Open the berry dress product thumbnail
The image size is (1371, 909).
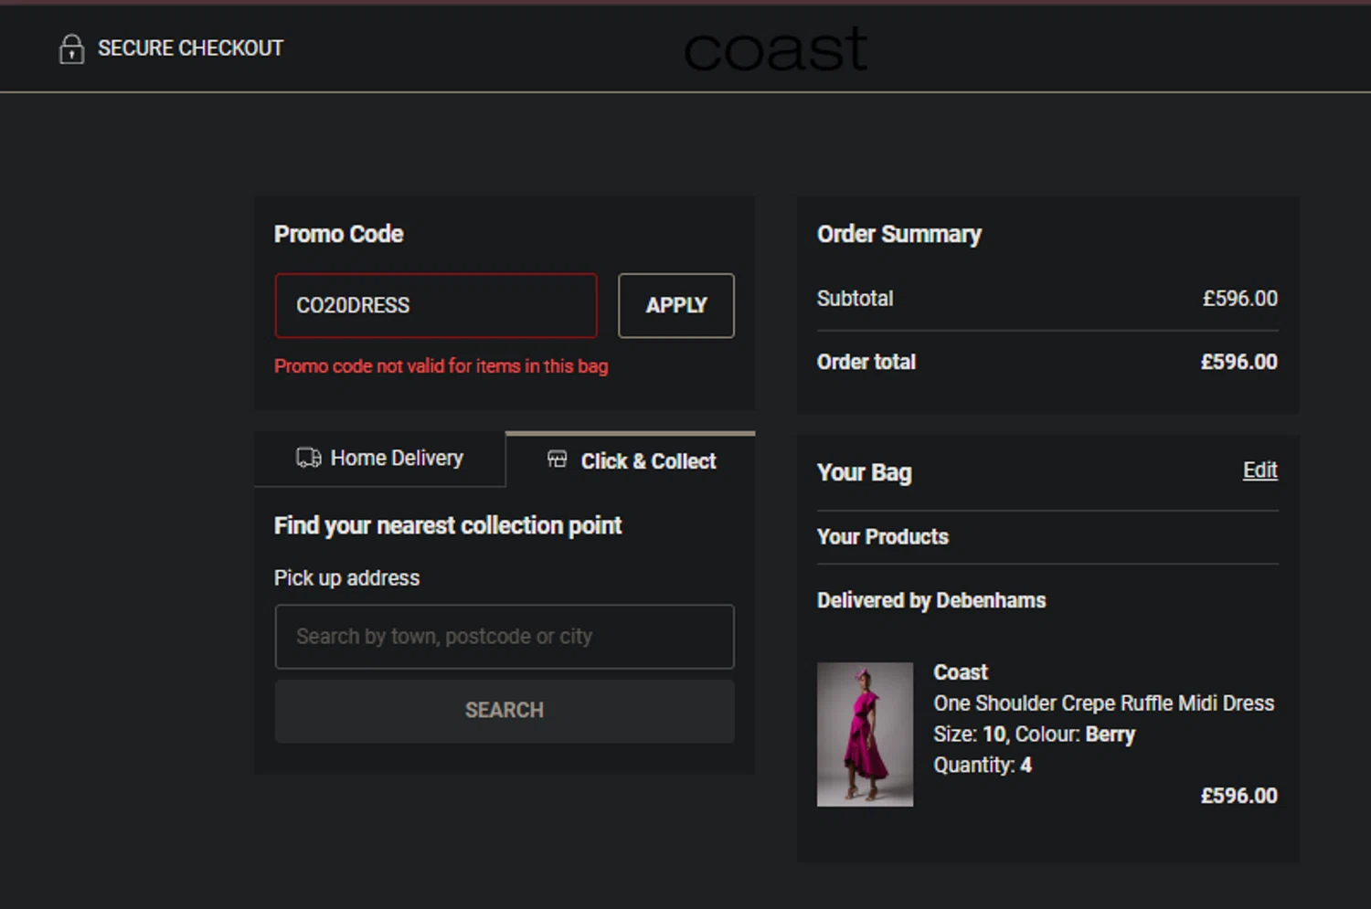(865, 735)
